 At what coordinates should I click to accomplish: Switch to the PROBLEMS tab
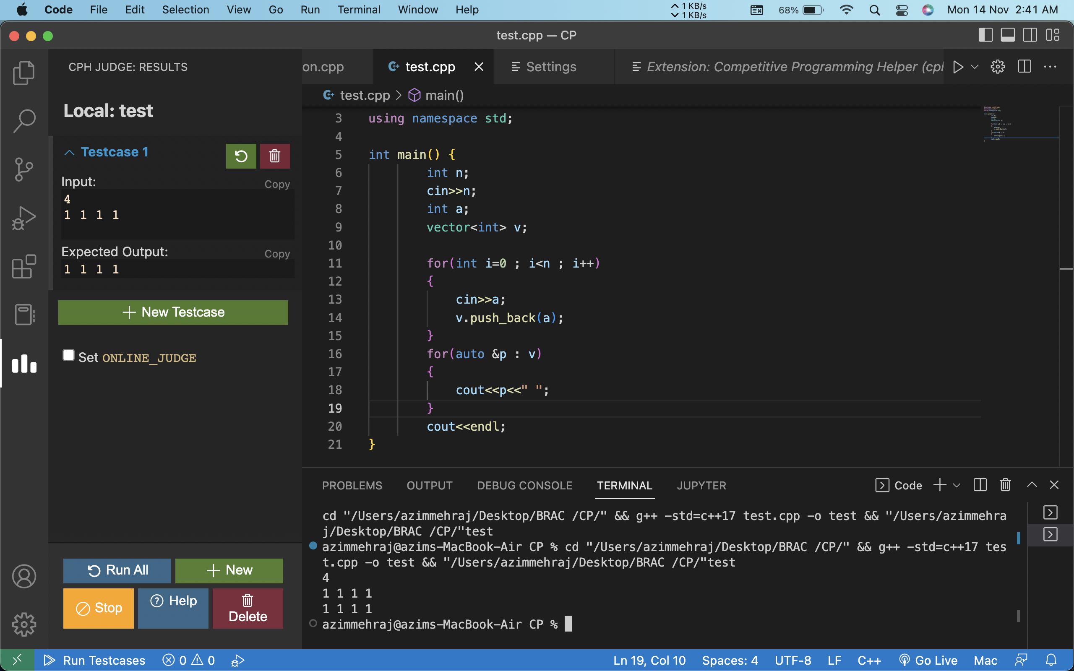point(352,486)
